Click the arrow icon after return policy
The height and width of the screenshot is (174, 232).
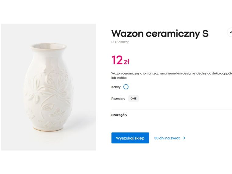click(183, 138)
